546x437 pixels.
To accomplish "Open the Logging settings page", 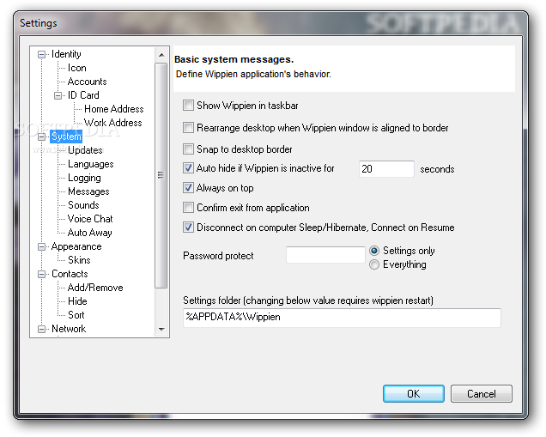I will click(84, 178).
